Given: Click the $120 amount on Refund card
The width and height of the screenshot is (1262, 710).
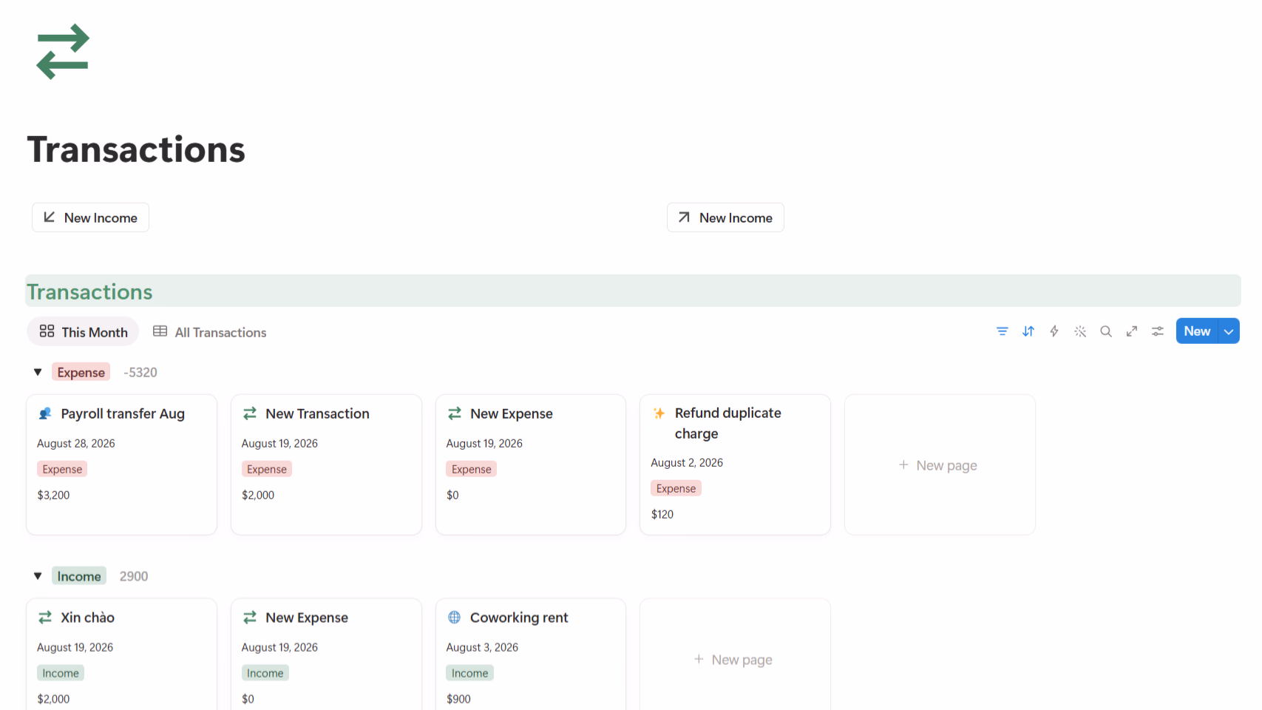Looking at the screenshot, I should (662, 514).
